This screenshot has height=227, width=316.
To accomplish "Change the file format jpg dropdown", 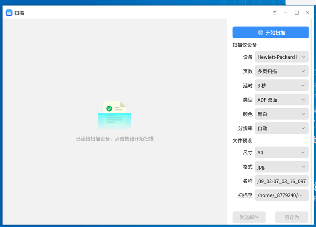I will [282, 167].
